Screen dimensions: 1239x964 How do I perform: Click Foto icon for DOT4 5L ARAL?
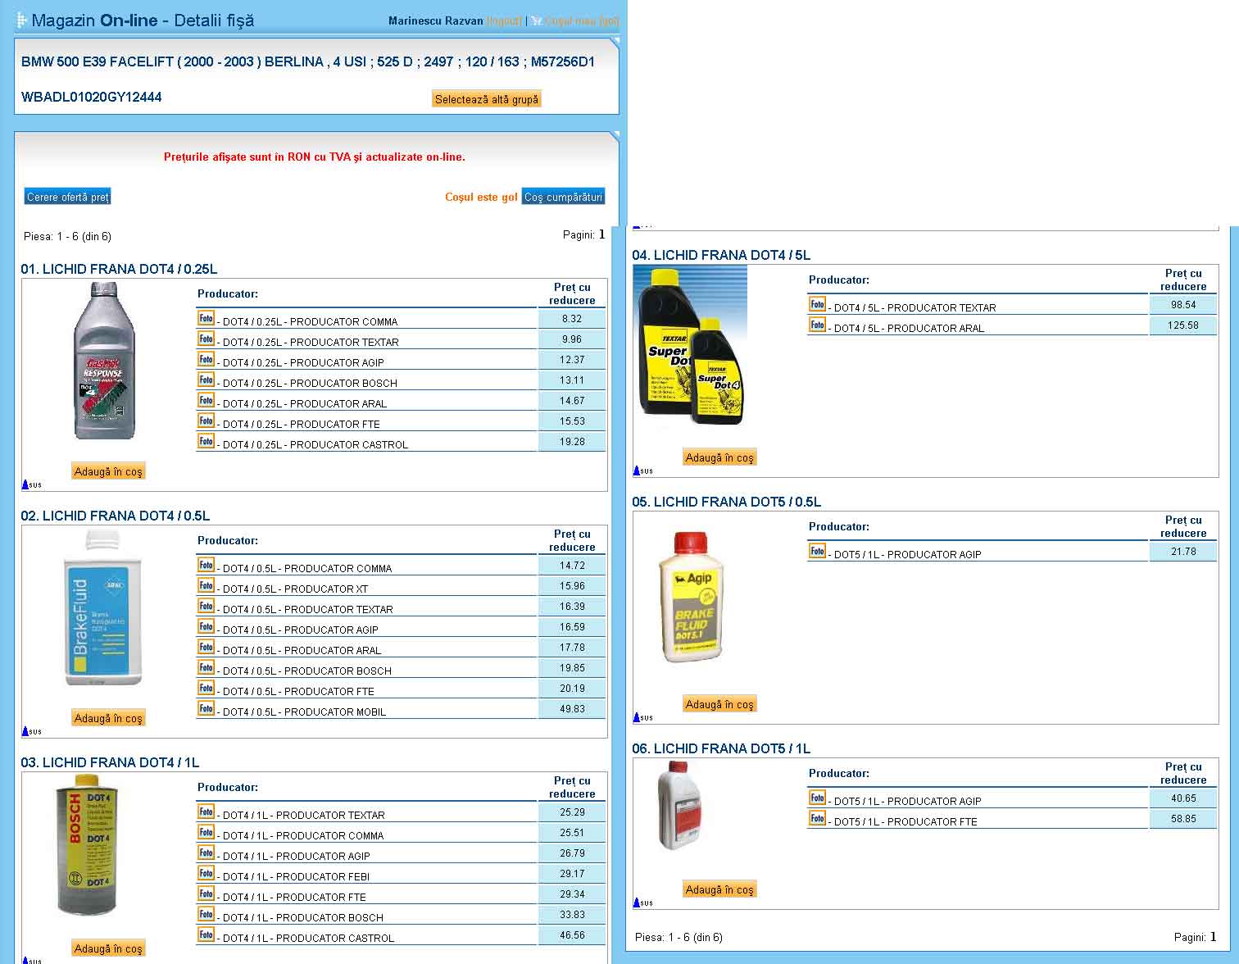click(817, 325)
